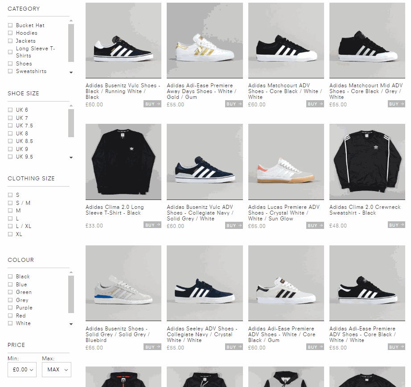Open Adidas Adi-Ease Premiere Away Days title link

pos(201,91)
